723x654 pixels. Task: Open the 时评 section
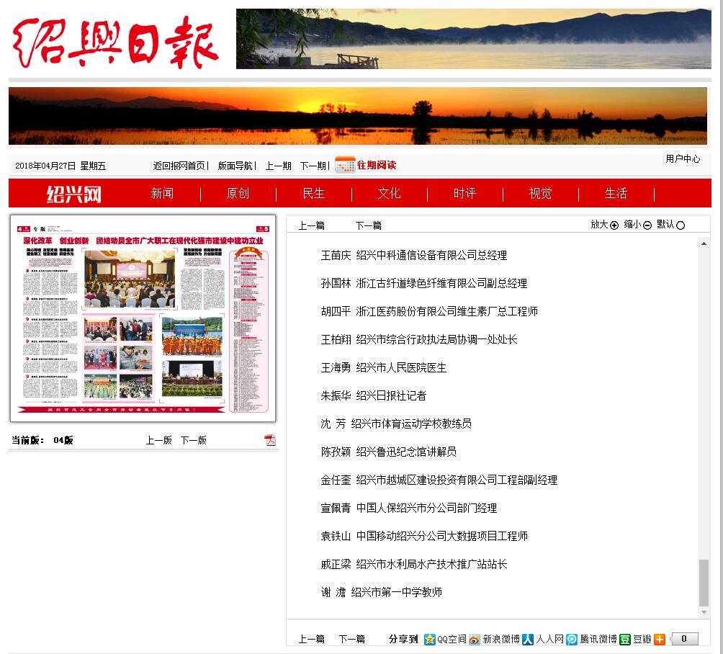[464, 194]
